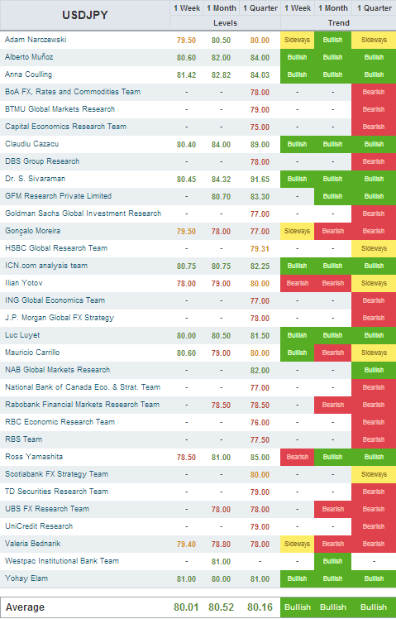Select ICN.com analysis team 82.25 value
The height and width of the screenshot is (619, 396).
pos(260,266)
